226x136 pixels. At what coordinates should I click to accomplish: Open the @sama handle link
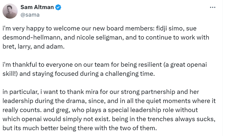coord(30,15)
